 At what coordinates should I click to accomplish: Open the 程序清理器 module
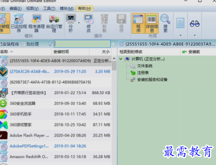tap(36, 24)
